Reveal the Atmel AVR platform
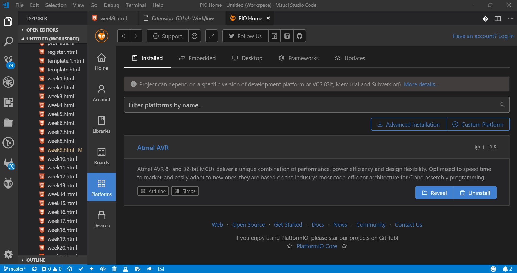This screenshot has height=273, width=517. (x=434, y=193)
